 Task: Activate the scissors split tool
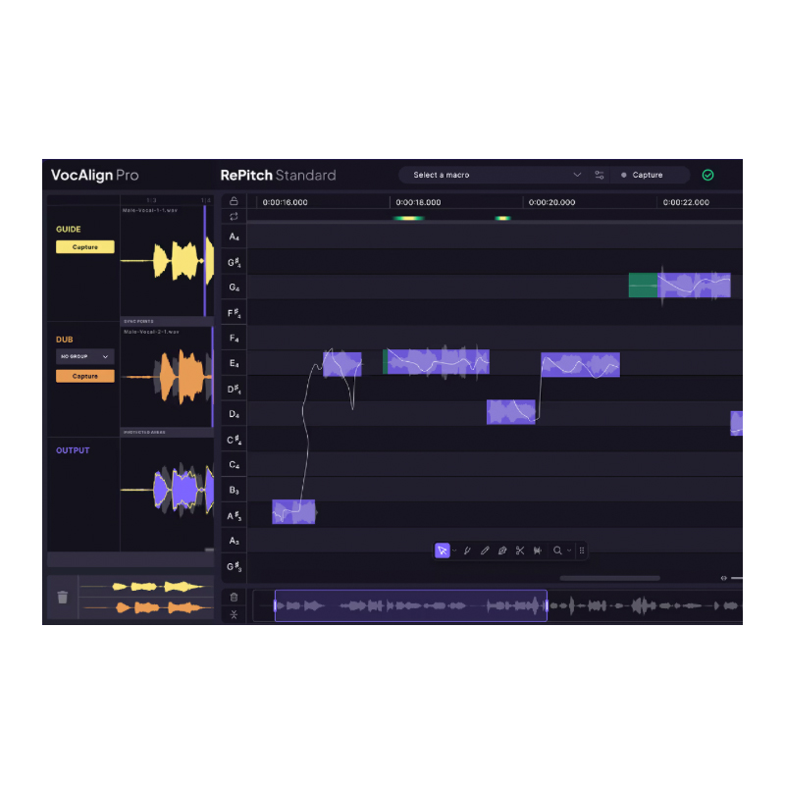click(520, 550)
